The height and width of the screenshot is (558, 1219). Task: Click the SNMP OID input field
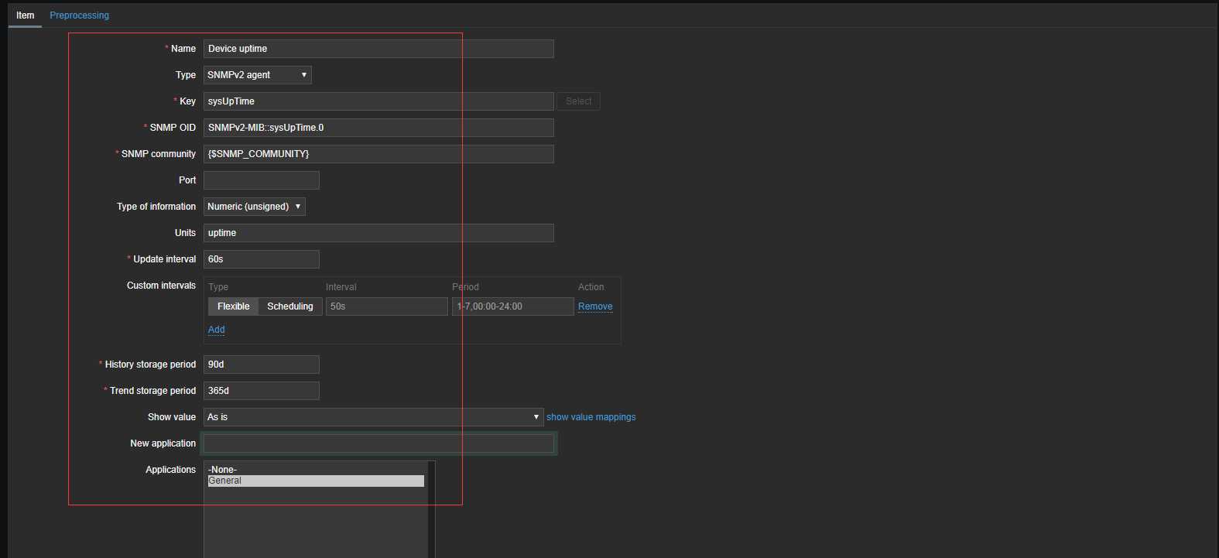click(x=378, y=128)
